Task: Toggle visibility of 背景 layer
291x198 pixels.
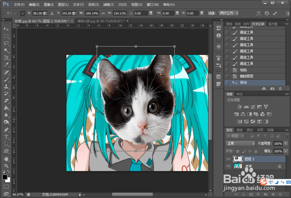Action: pos(228,166)
